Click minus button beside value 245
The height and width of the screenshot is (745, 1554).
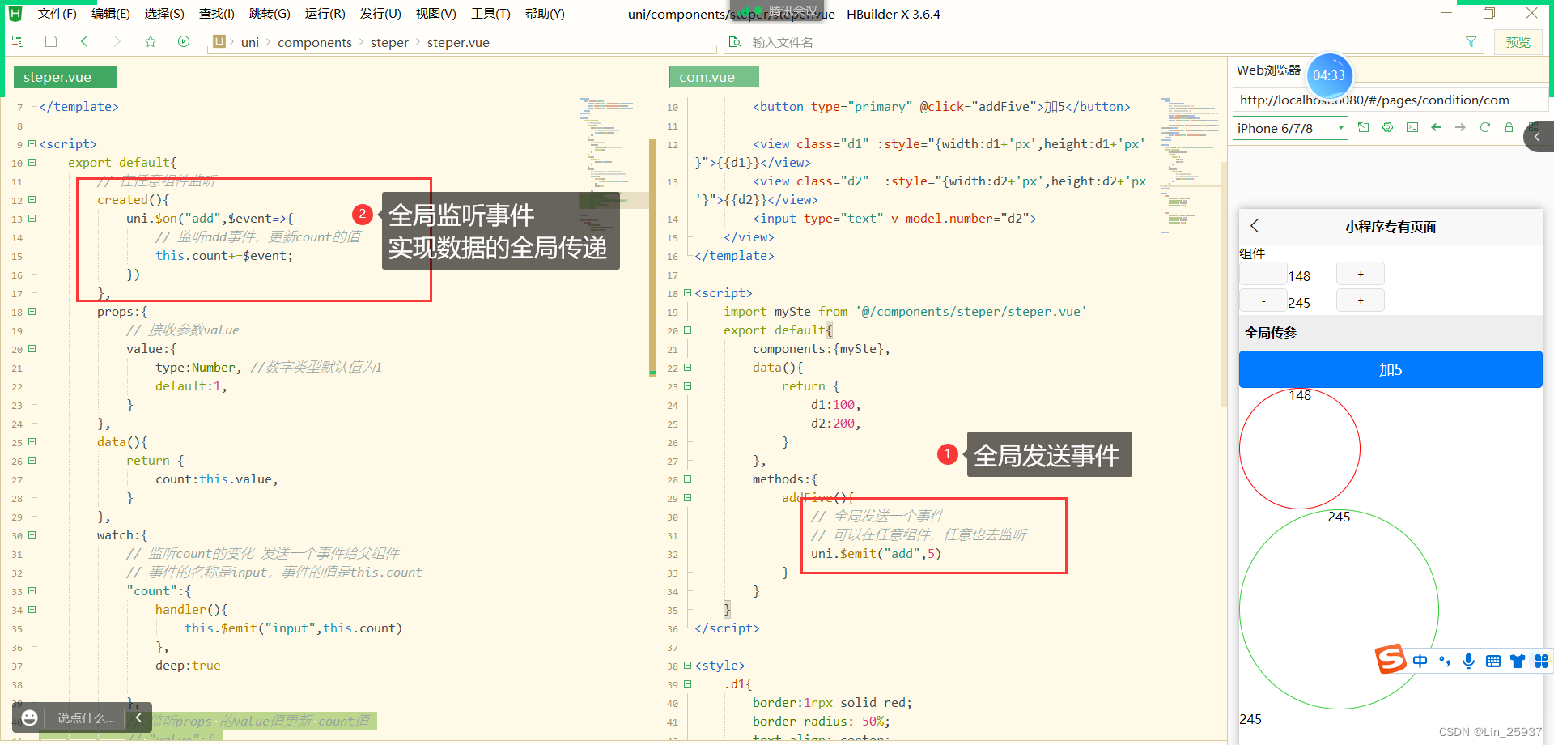(1263, 301)
